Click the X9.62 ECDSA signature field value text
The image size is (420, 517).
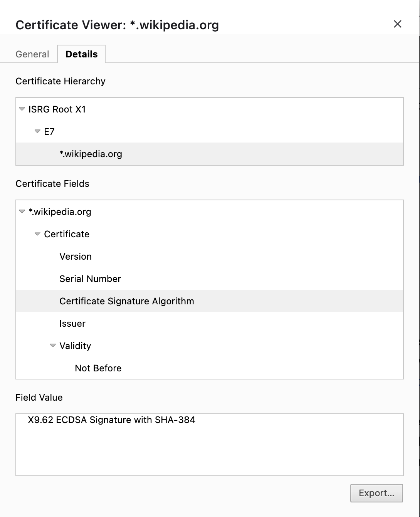(111, 420)
